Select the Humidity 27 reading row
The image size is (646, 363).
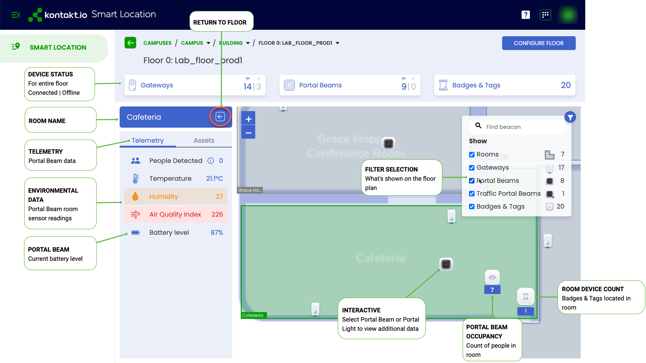point(176,197)
